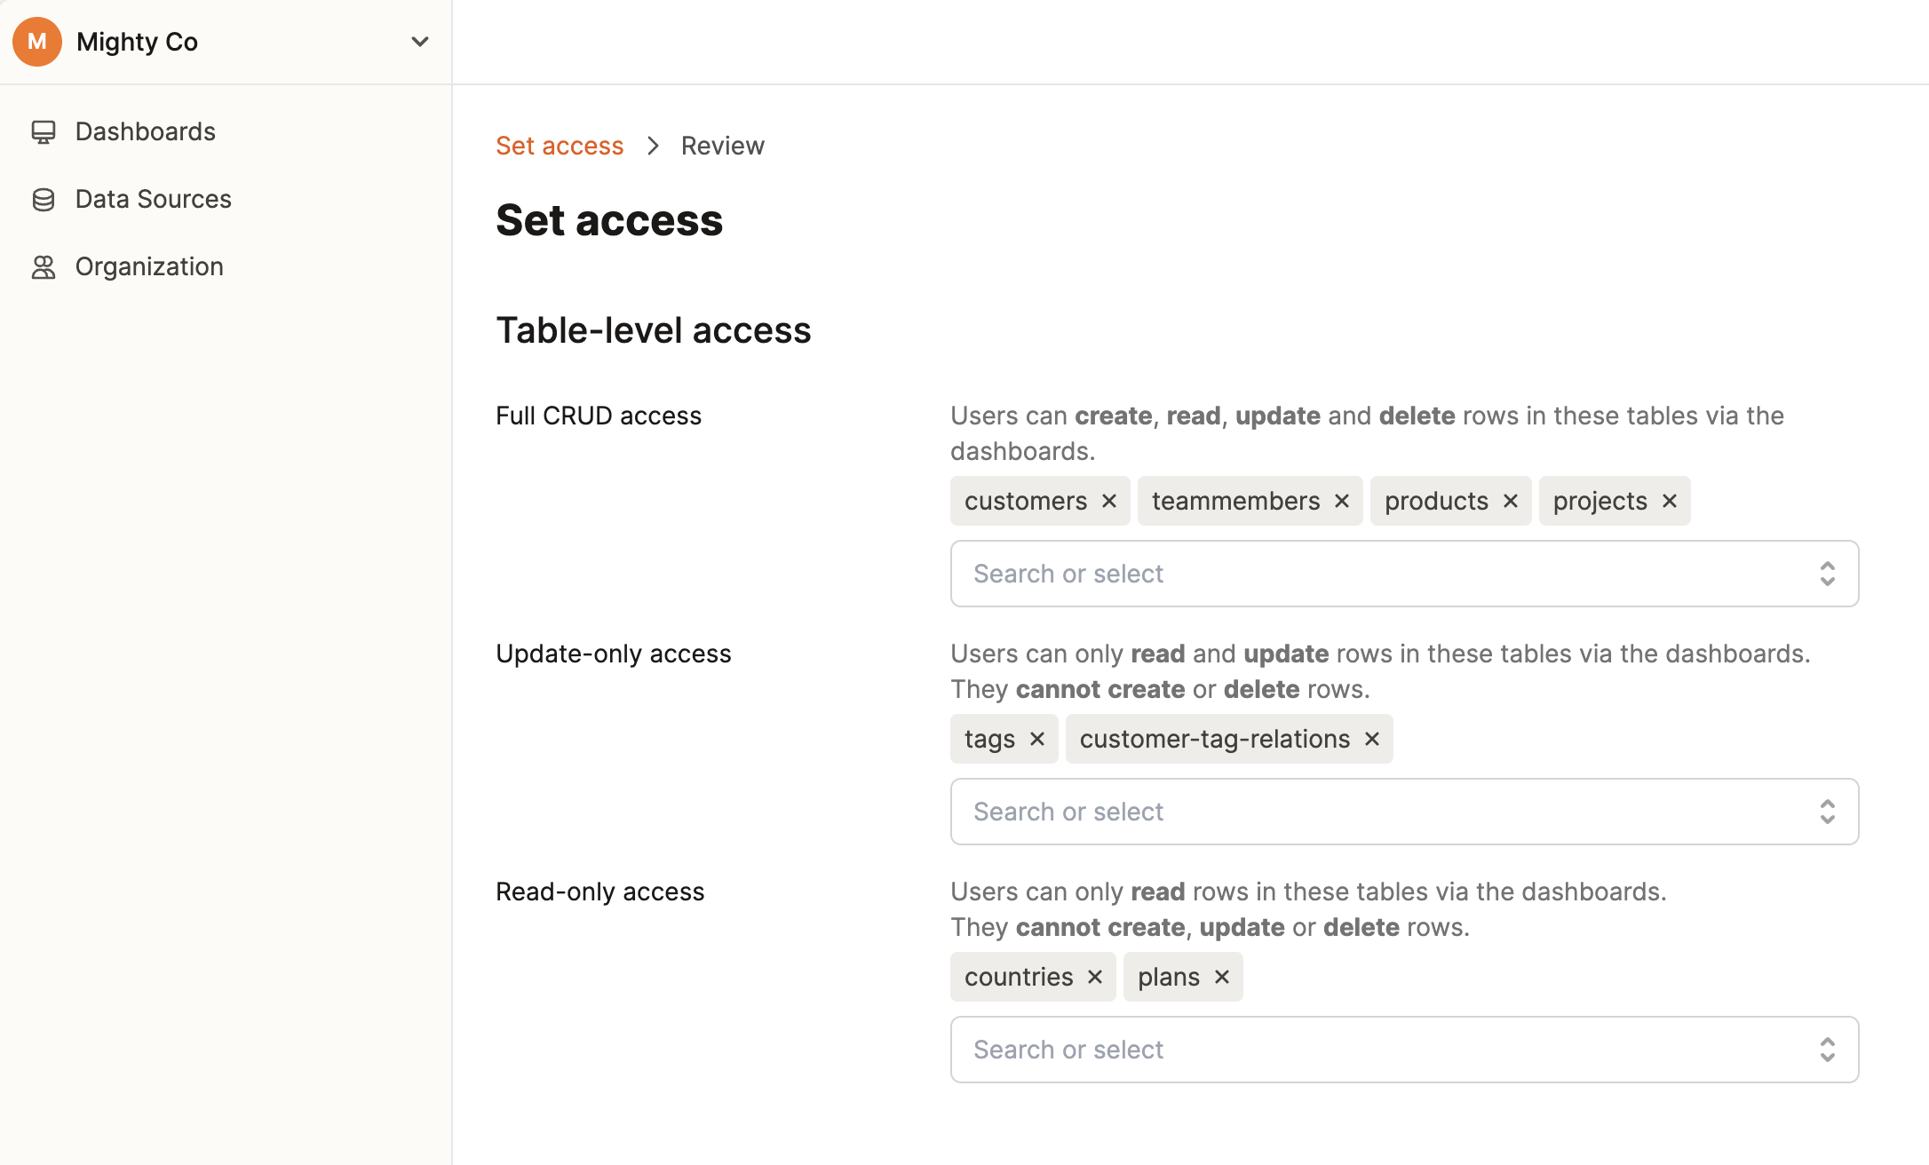Screen dimensions: 1929x1165
Task: Remove projects from Full CRUD access
Action: point(1670,501)
